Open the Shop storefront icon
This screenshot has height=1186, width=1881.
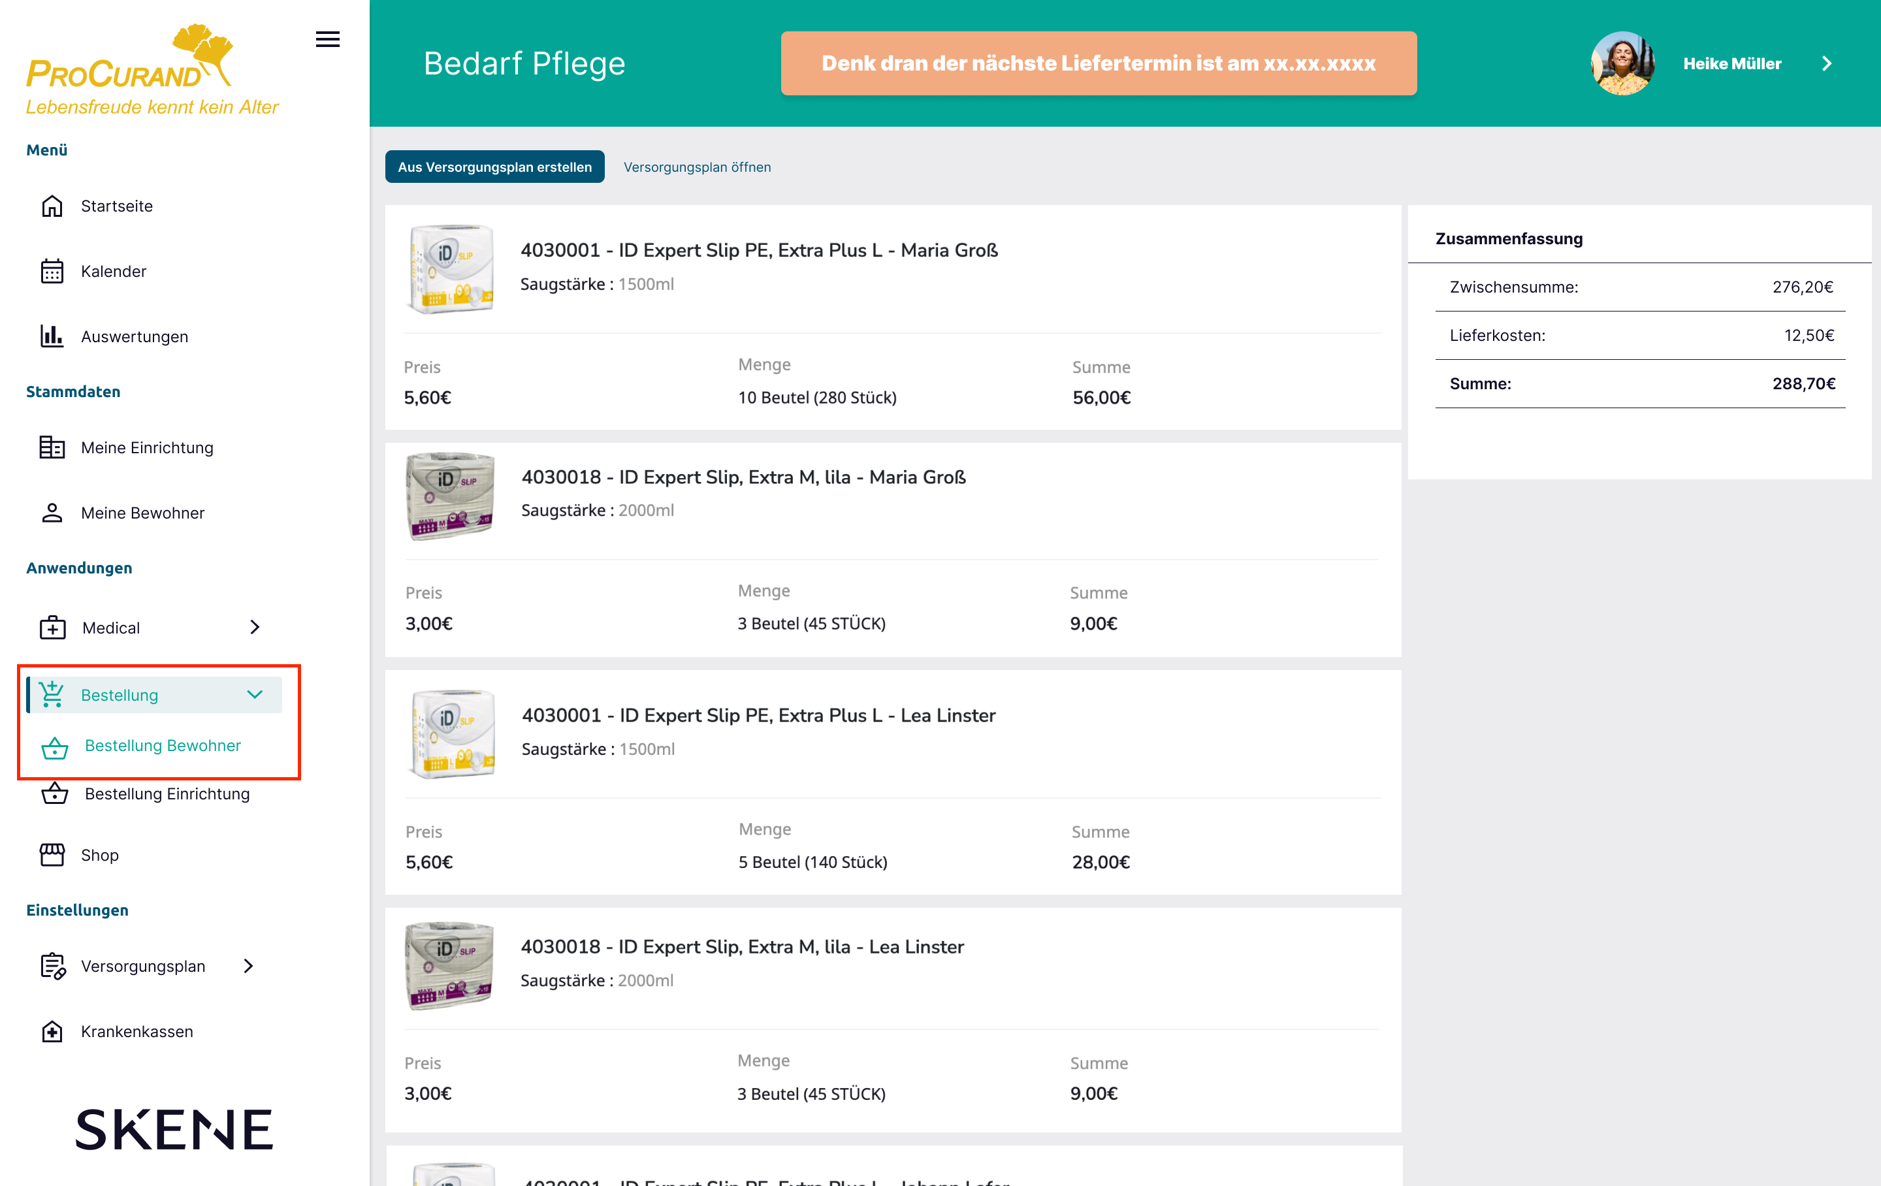click(52, 855)
